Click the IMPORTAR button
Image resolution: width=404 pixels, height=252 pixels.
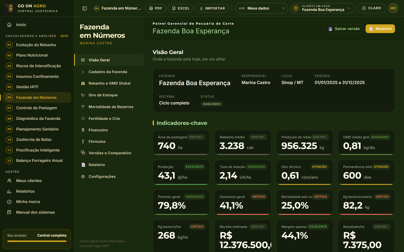coord(212,8)
